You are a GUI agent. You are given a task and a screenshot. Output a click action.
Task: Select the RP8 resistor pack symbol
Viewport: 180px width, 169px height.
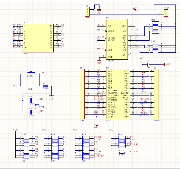(86, 154)
